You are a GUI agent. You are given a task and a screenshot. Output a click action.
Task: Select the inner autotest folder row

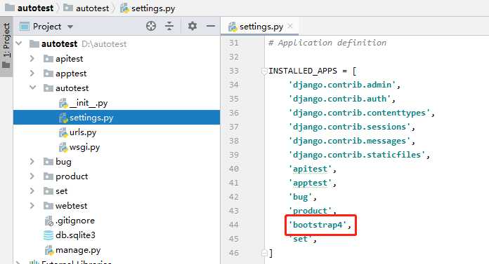click(x=72, y=88)
